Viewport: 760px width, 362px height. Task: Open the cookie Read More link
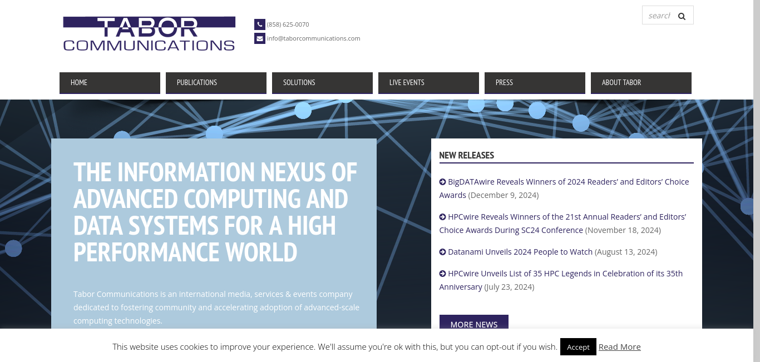point(620,347)
